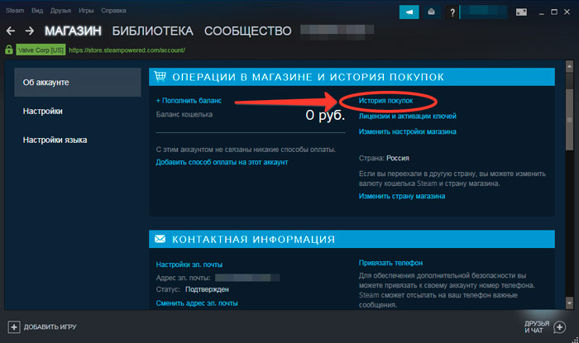Switch to the БИБЛИОТЕКА tab
This screenshot has height=343, width=579.
pos(153,31)
